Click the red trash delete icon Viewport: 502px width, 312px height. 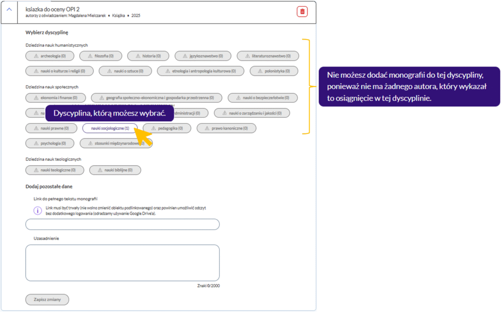(302, 12)
